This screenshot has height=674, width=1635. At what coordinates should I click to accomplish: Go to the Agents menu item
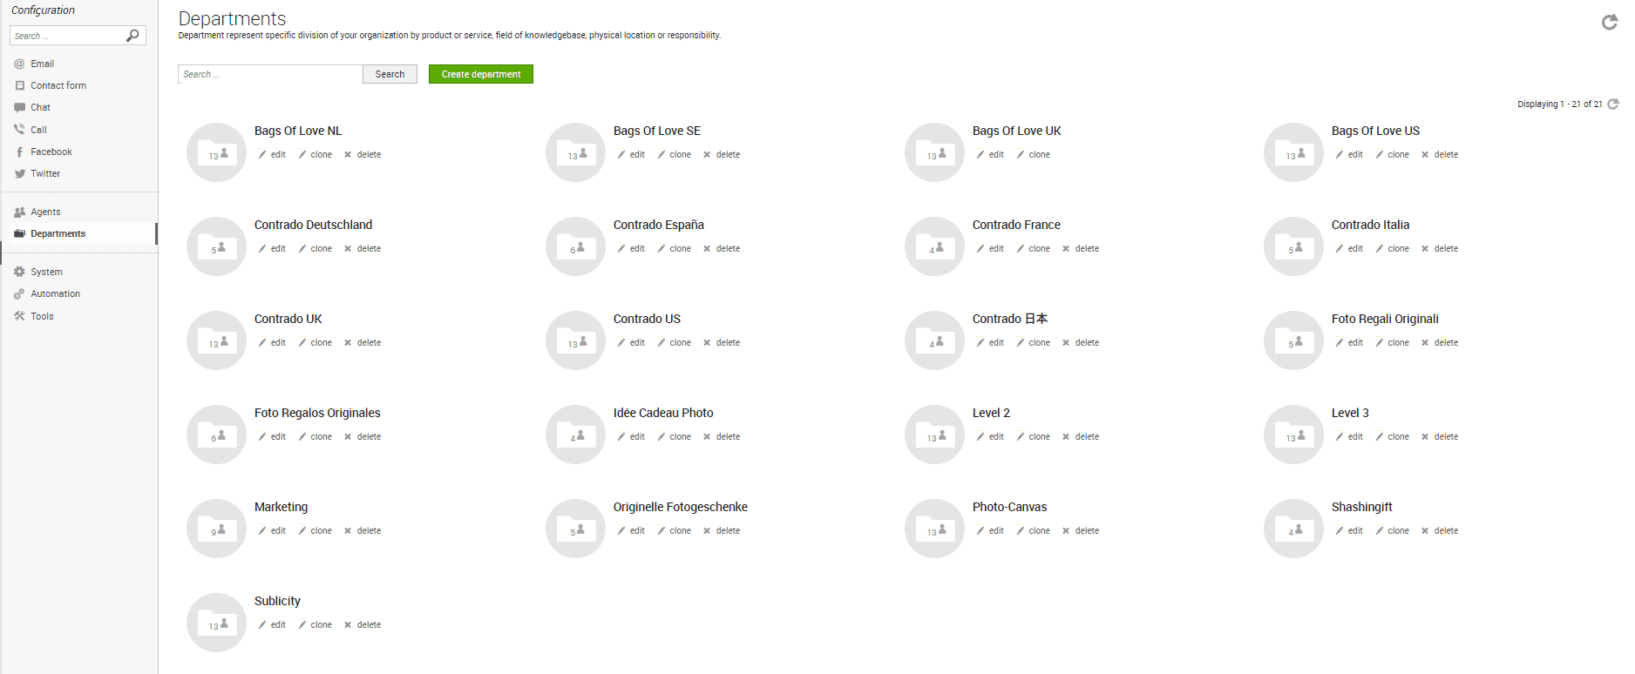45,212
